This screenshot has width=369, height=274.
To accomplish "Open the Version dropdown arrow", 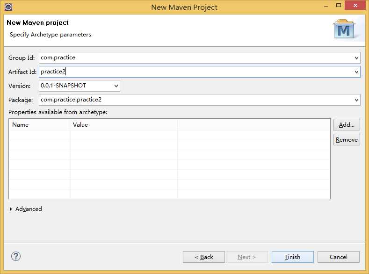I will [116, 86].
